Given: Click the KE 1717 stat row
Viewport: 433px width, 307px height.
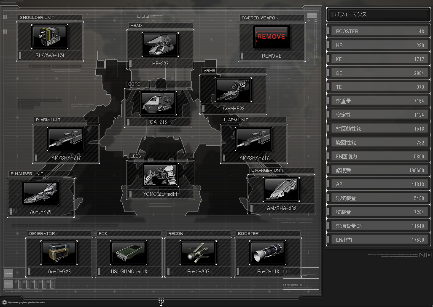Looking at the screenshot, I should (x=378, y=59).
